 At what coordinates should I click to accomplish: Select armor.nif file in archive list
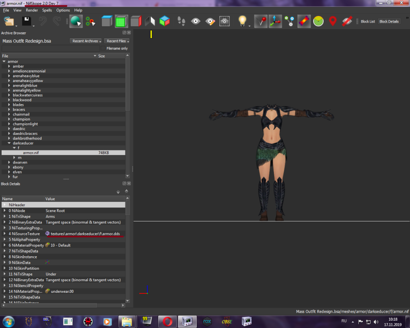pos(63,153)
